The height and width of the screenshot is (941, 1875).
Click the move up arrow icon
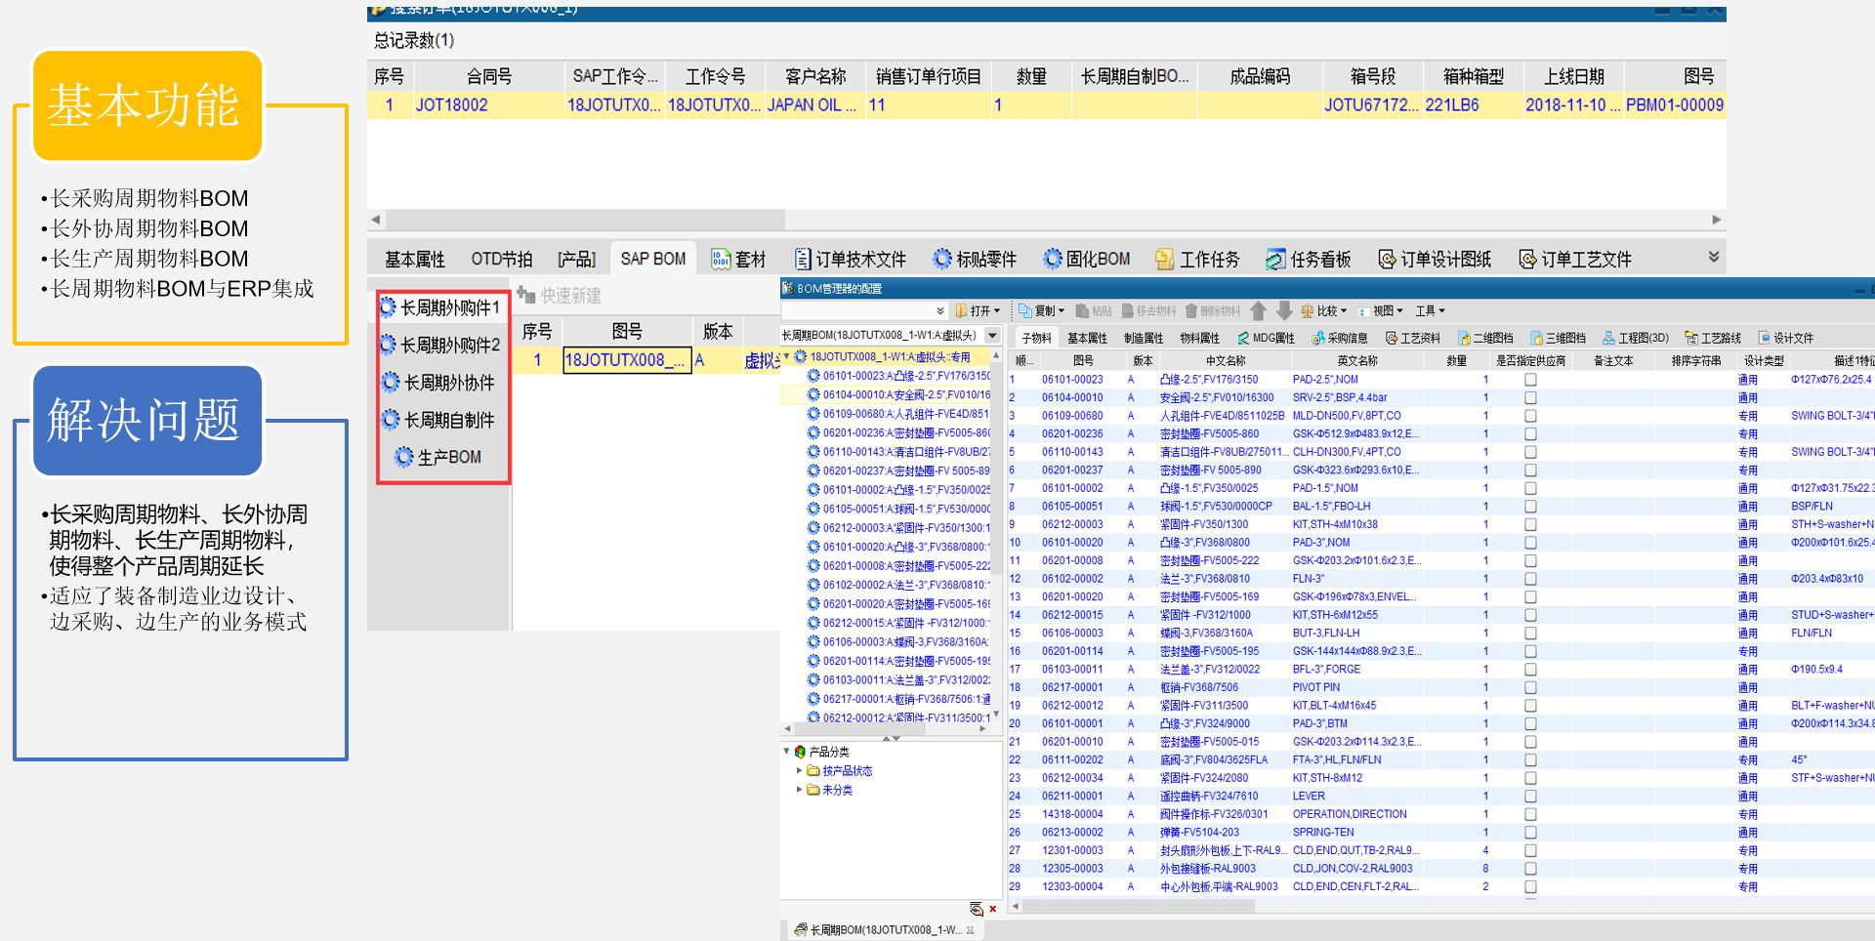[x=1258, y=310]
